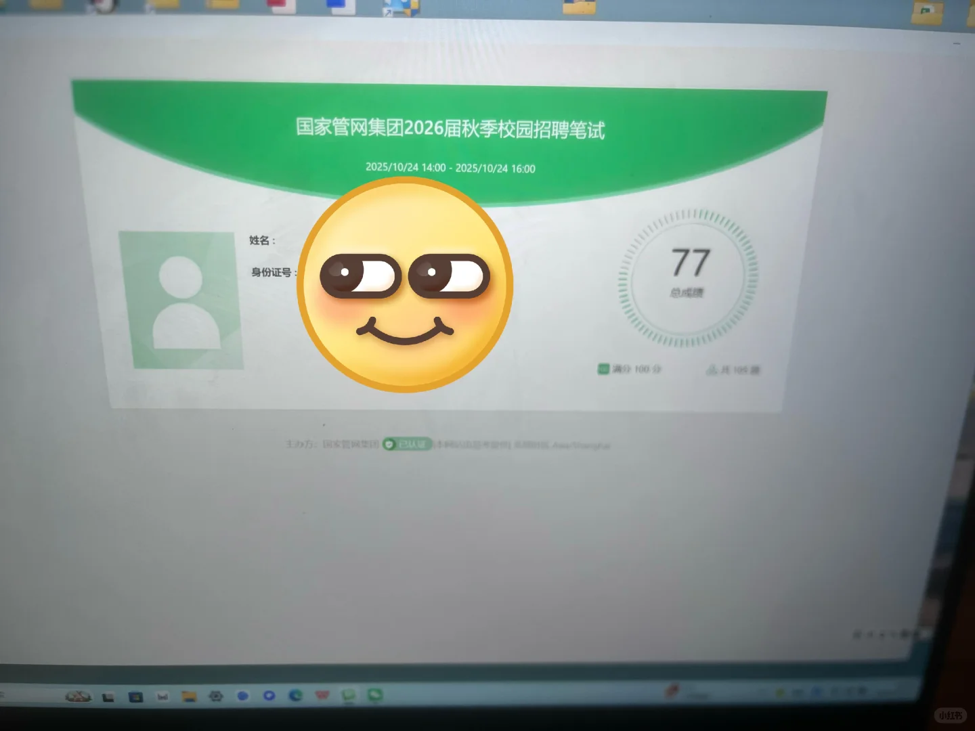Open the red WPS icon in taskbar
Image resolution: width=975 pixels, height=731 pixels.
tap(322, 694)
